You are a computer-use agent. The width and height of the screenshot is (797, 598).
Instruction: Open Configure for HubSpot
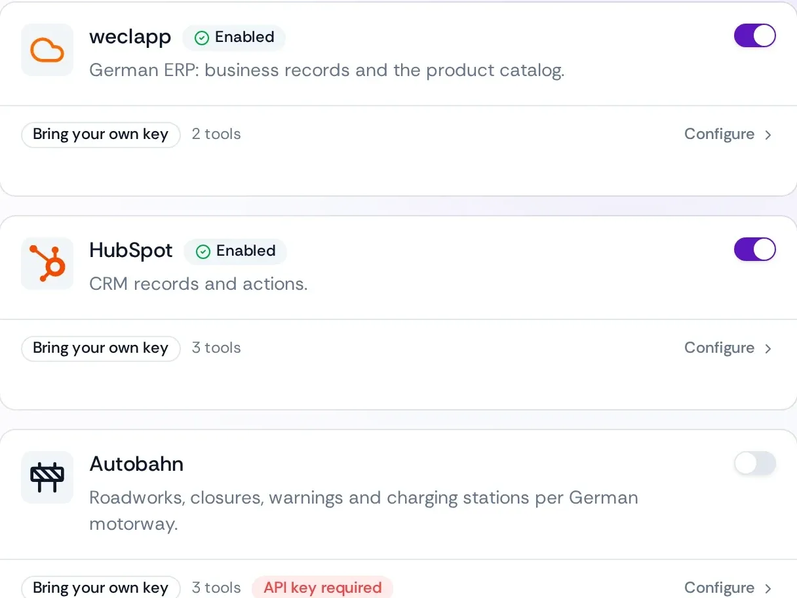tap(728, 348)
